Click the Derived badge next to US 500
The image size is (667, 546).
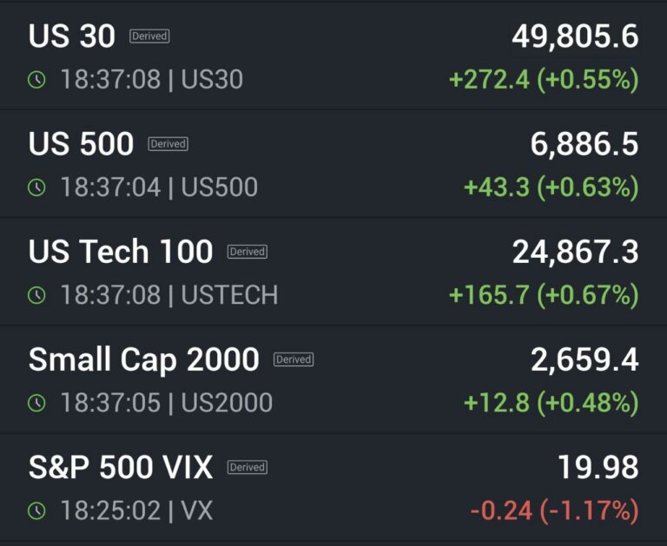pos(168,144)
